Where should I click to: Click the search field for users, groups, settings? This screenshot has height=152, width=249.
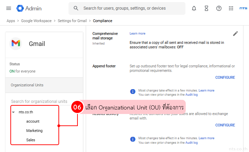(127, 8)
